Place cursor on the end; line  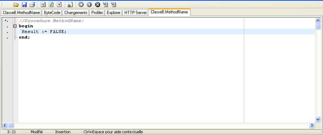point(24,37)
